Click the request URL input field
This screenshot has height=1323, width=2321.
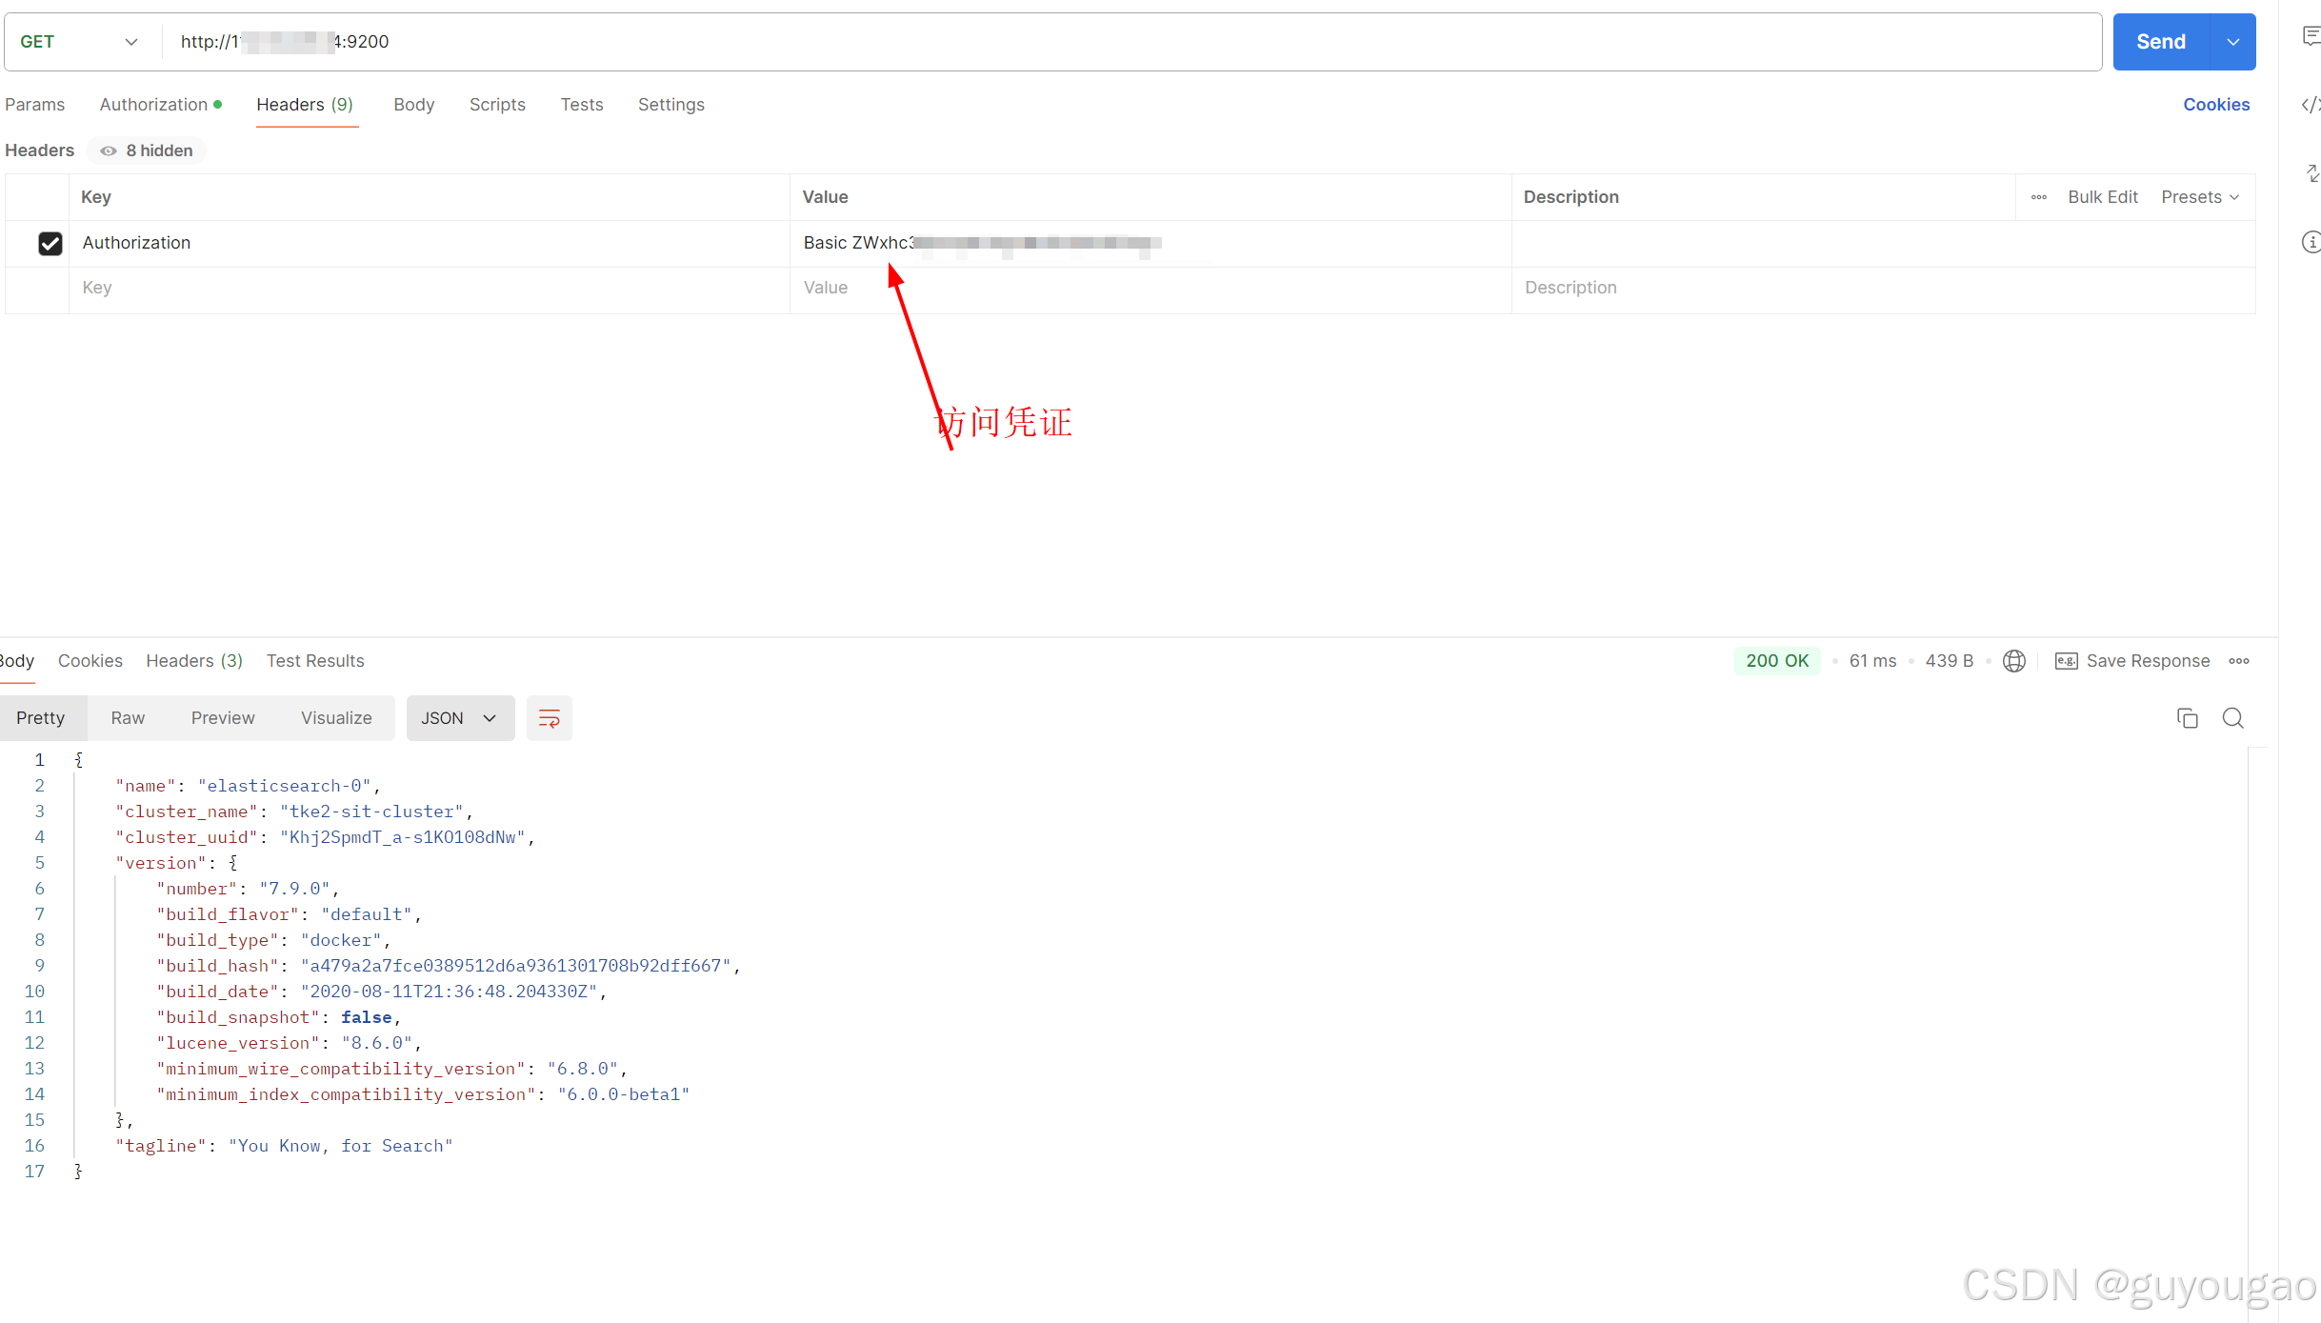(x=1143, y=42)
